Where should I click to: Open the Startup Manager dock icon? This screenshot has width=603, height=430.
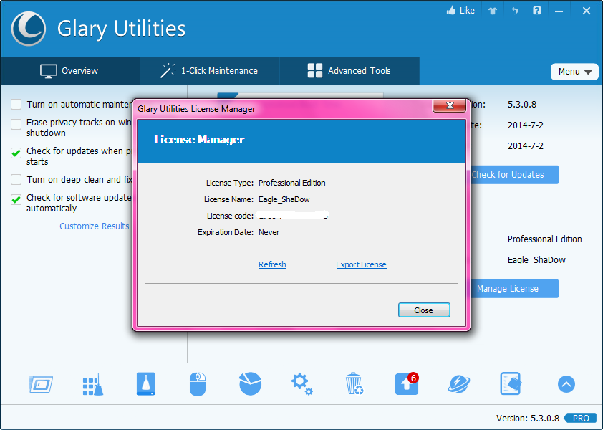(40, 384)
